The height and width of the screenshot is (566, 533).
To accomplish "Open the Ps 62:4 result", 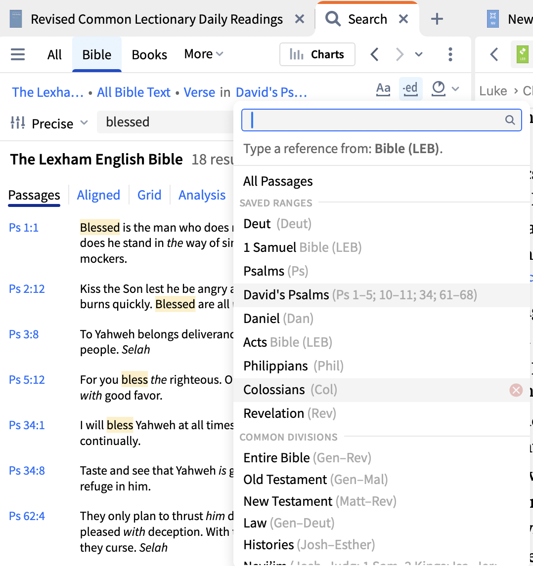I will tap(27, 516).
